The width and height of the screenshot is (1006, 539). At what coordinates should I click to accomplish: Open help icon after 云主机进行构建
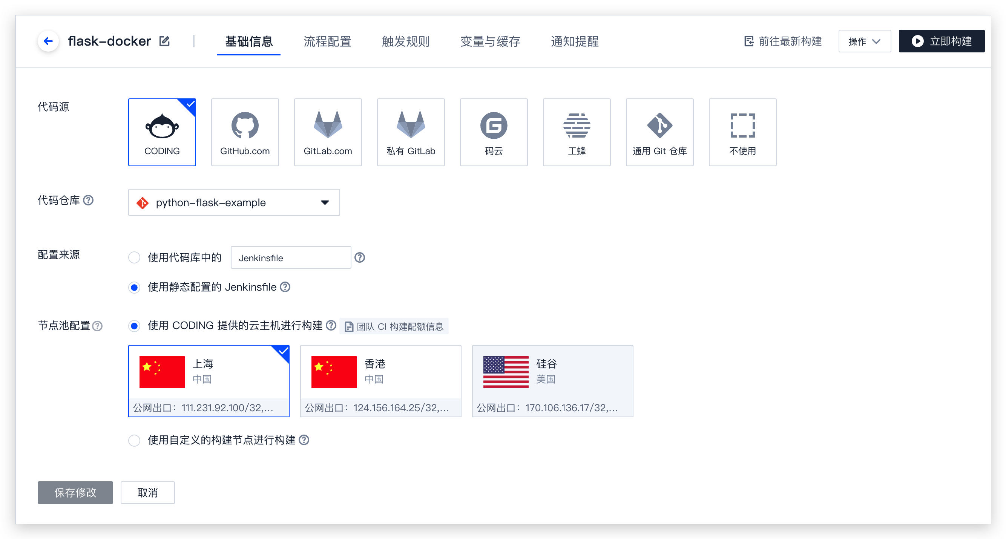point(331,326)
